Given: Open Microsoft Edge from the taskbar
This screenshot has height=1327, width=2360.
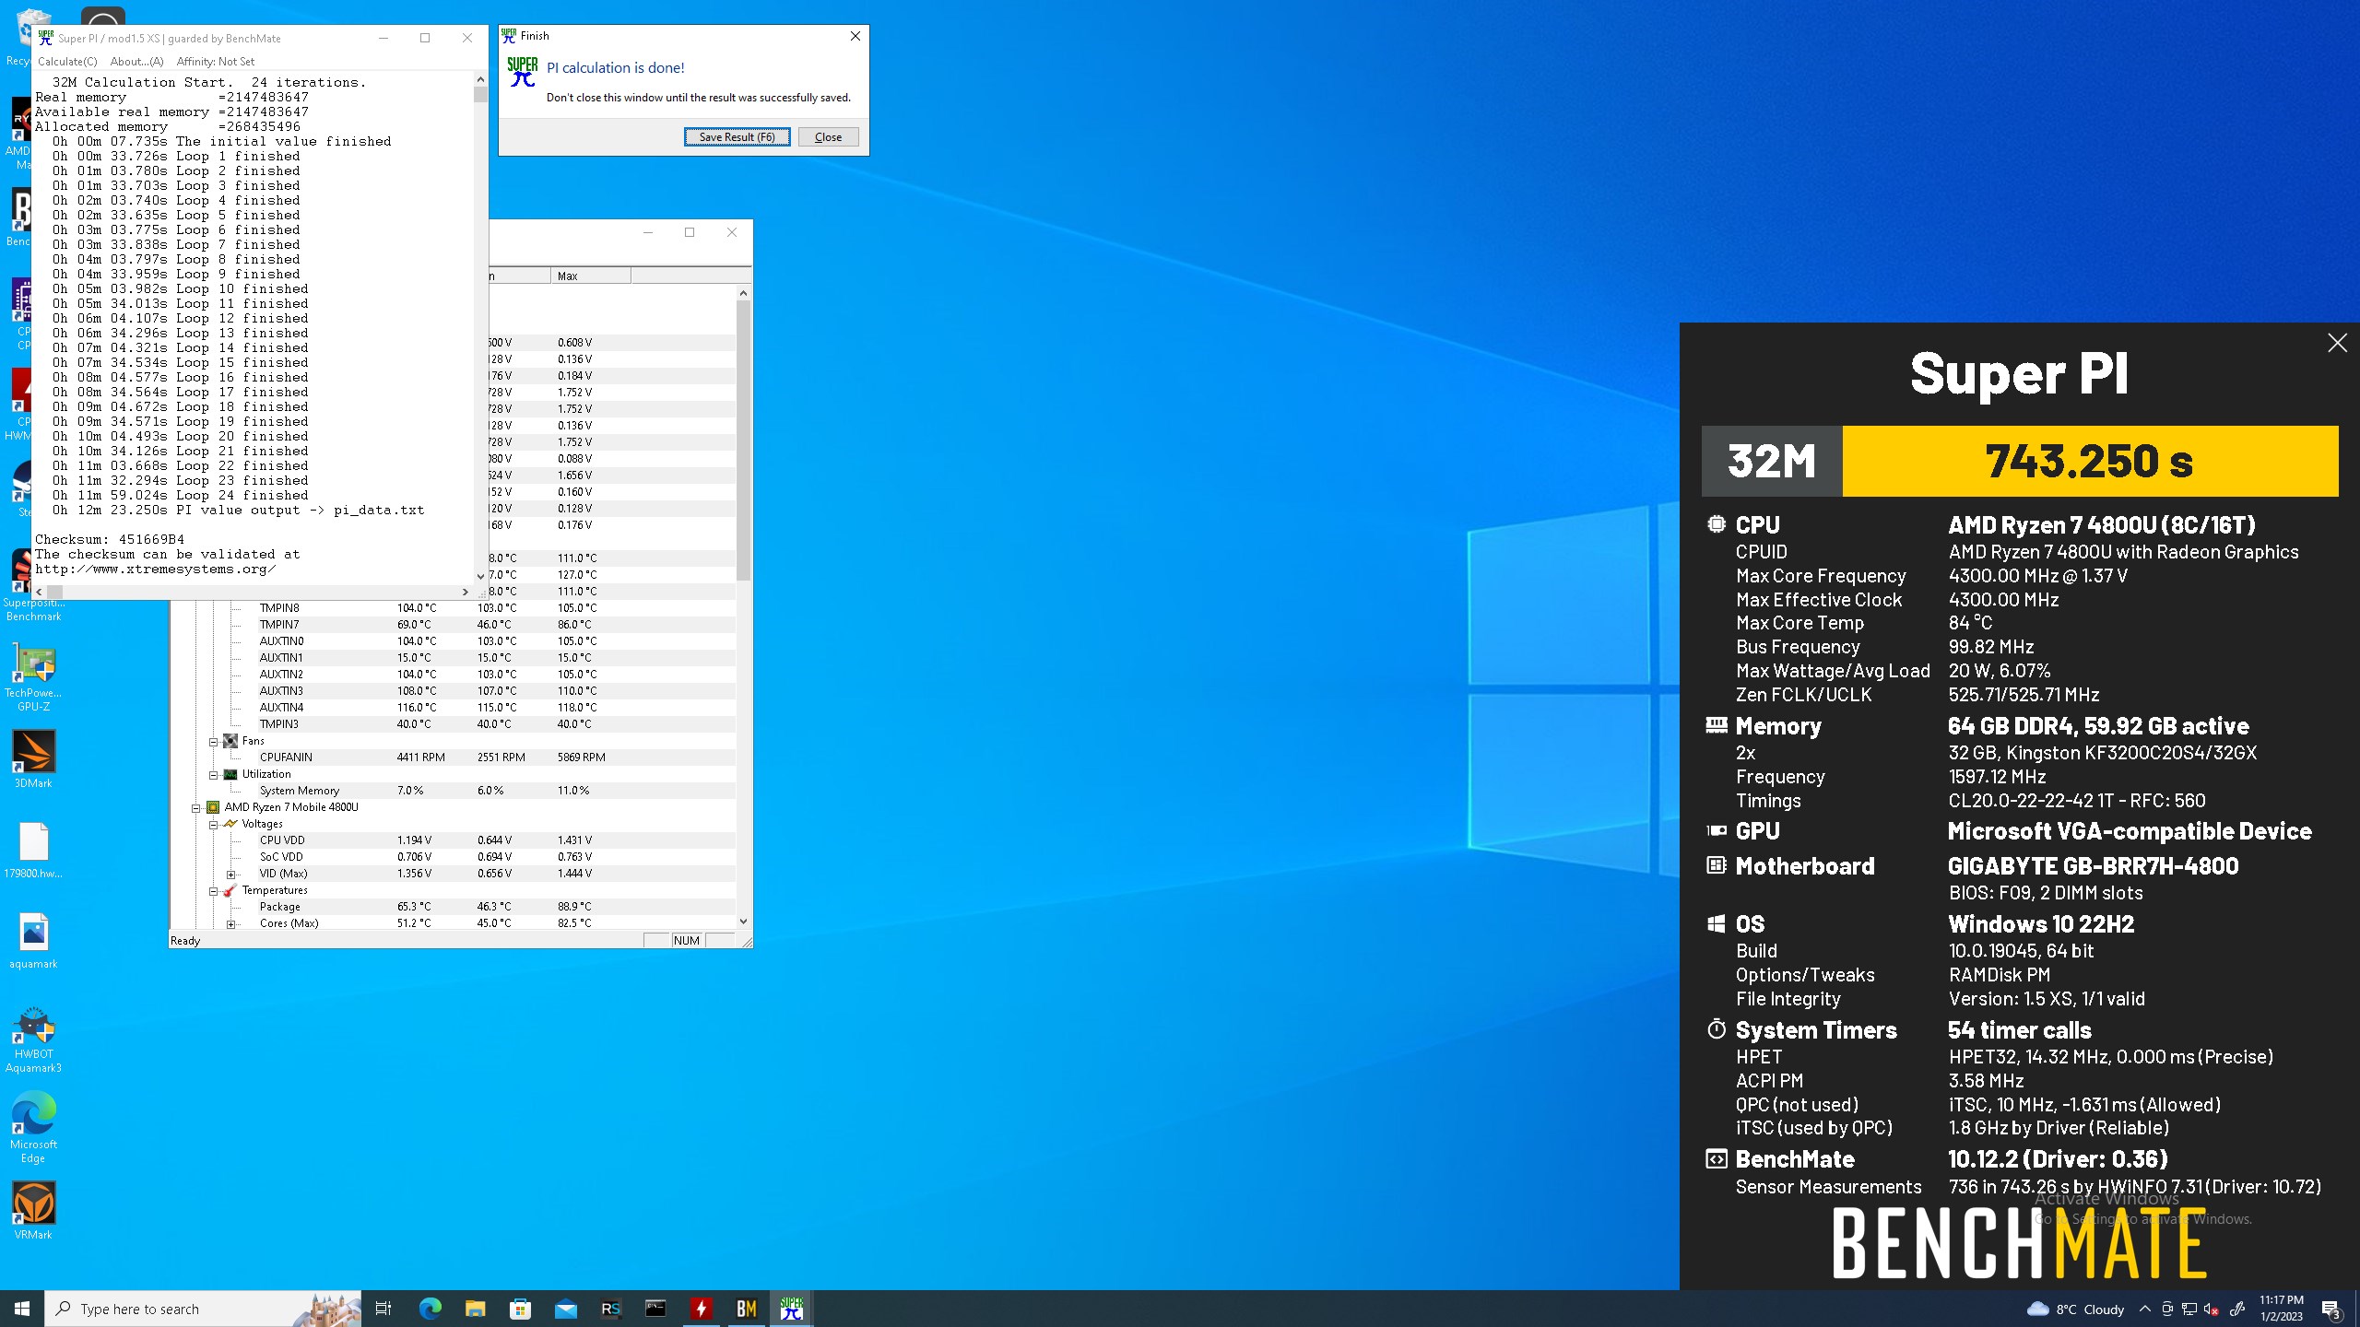Looking at the screenshot, I should pyautogui.click(x=430, y=1309).
